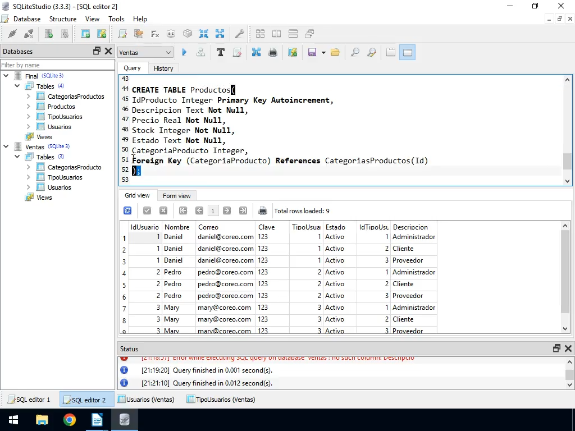Open configuration with the wrench icon
Image resolution: width=575 pixels, height=431 pixels.
point(239,34)
